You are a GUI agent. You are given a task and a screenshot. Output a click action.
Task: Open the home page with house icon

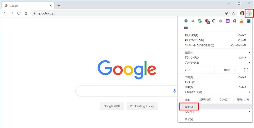pyautogui.click(x=26, y=13)
